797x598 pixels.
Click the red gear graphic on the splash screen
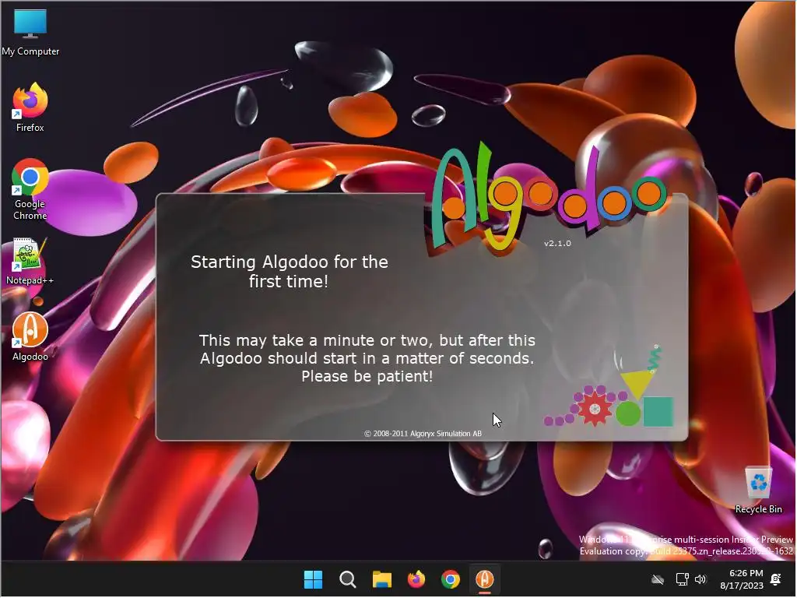coord(594,409)
